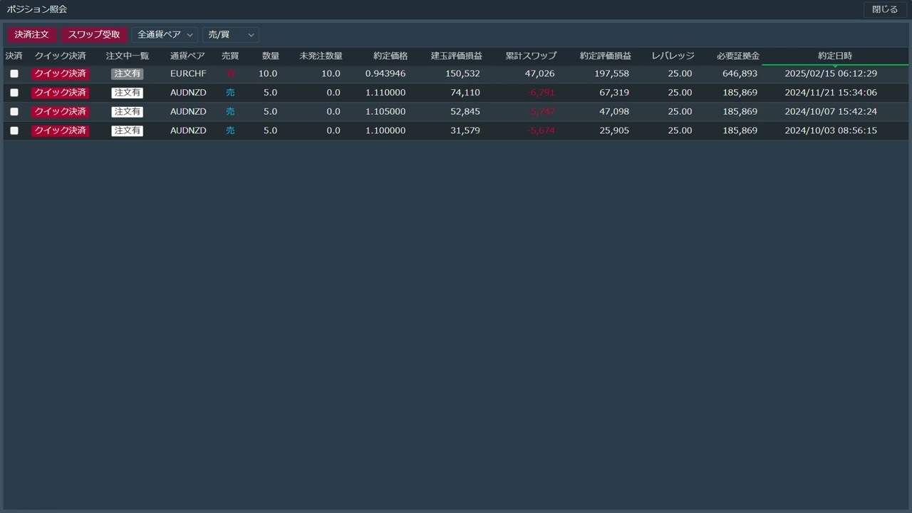912x513 pixels.
Task: Tick the checkbox for the EURCHF position
Action: click(x=14, y=73)
